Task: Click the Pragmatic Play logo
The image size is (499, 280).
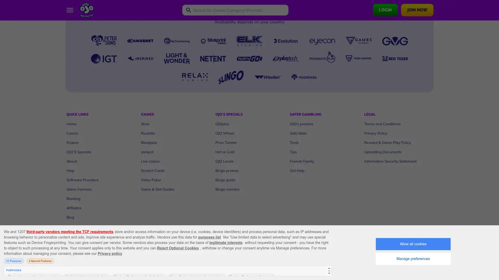Action: click(322, 57)
